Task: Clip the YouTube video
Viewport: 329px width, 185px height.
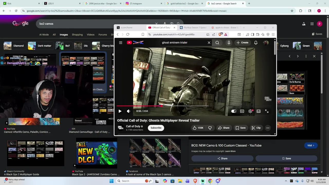Action: (x=256, y=128)
